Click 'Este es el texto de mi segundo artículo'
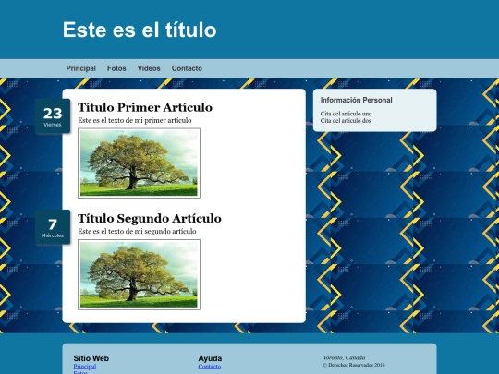 [137, 231]
